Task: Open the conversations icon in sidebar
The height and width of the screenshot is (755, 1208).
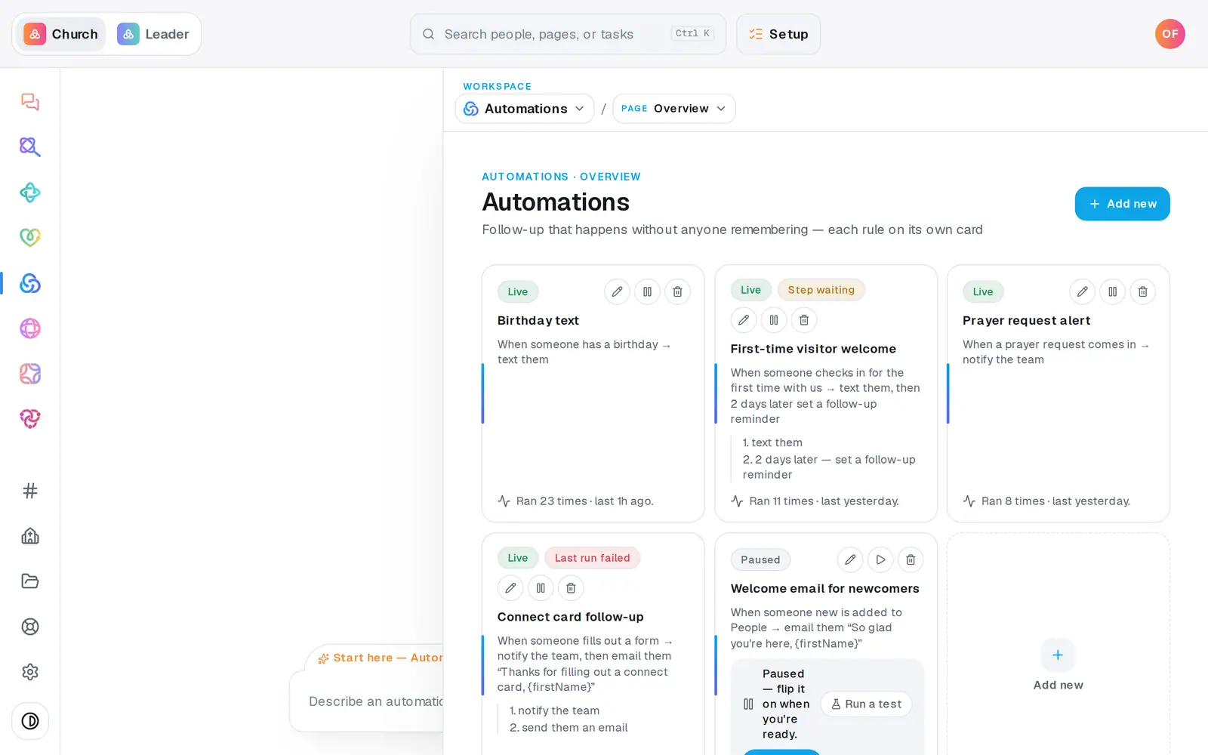Action: [30, 102]
